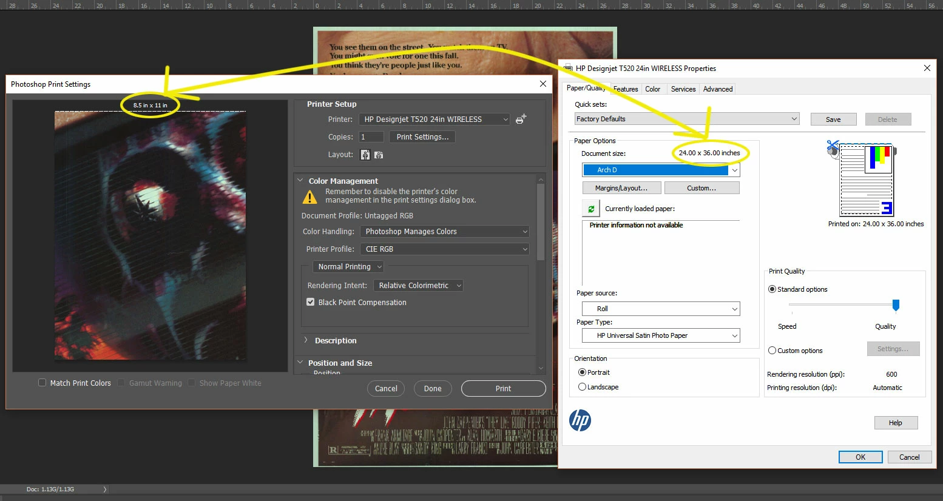Click the color management warning icon
Image resolution: width=943 pixels, height=501 pixels.
coord(309,197)
